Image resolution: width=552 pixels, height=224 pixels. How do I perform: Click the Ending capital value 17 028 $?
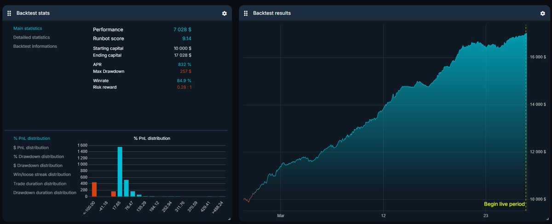click(182, 55)
